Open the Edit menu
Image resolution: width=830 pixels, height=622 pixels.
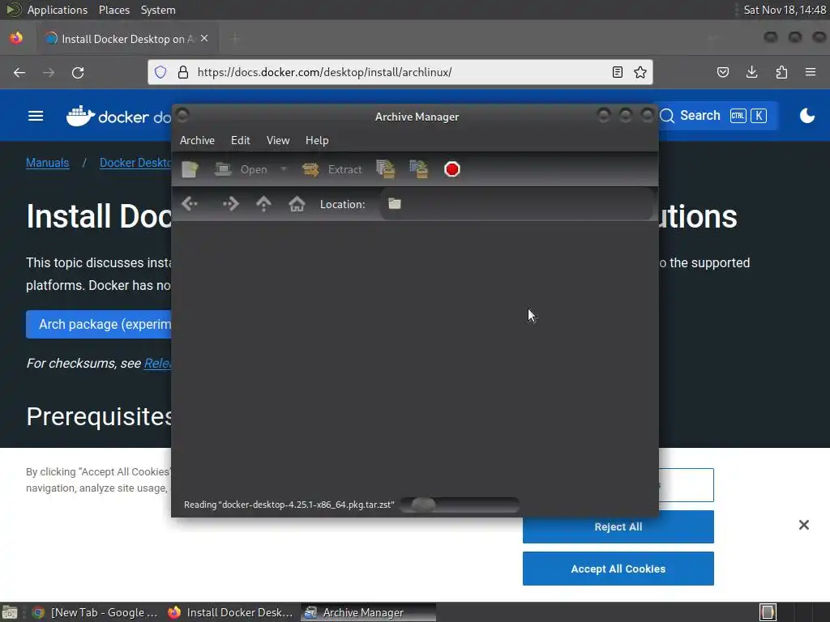pos(240,140)
